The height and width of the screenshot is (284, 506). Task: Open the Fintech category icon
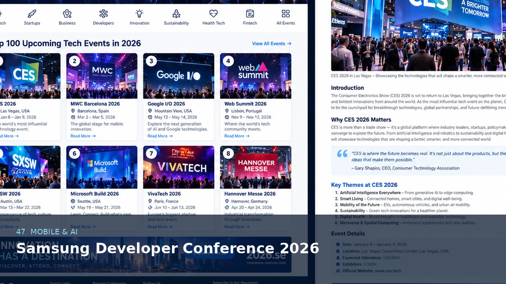point(250,14)
